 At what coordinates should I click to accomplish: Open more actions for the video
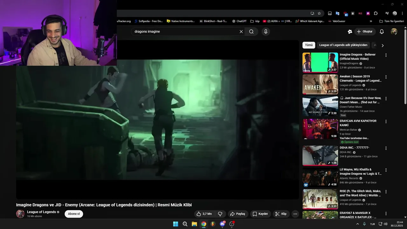(x=295, y=214)
